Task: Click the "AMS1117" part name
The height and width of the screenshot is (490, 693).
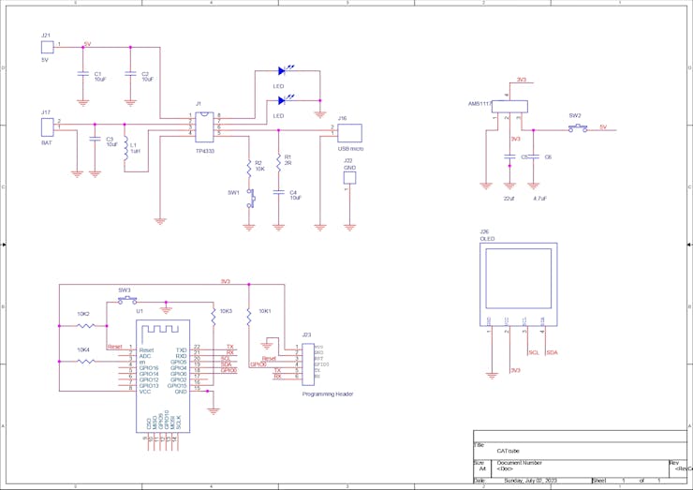Action: (480, 104)
